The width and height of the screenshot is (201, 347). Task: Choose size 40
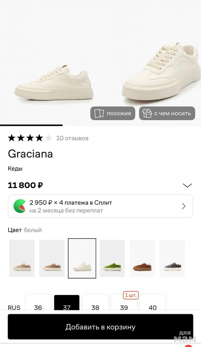point(153,307)
